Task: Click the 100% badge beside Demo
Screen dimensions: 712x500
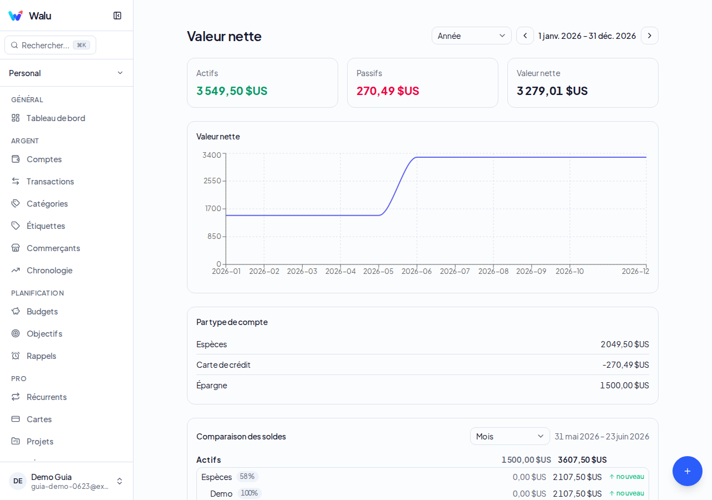Action: pyautogui.click(x=249, y=493)
